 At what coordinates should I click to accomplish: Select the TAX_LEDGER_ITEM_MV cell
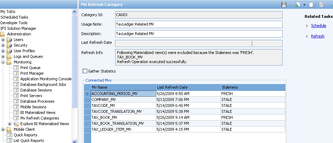(x=123, y=129)
